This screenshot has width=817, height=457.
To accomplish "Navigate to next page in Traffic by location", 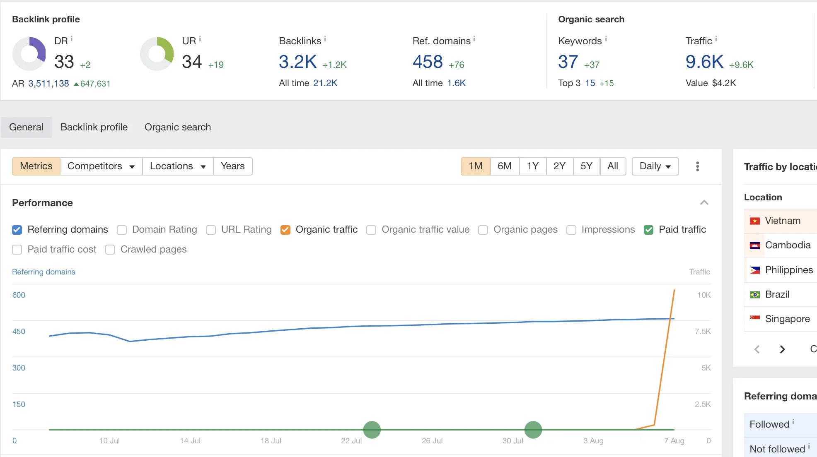I will pos(782,349).
